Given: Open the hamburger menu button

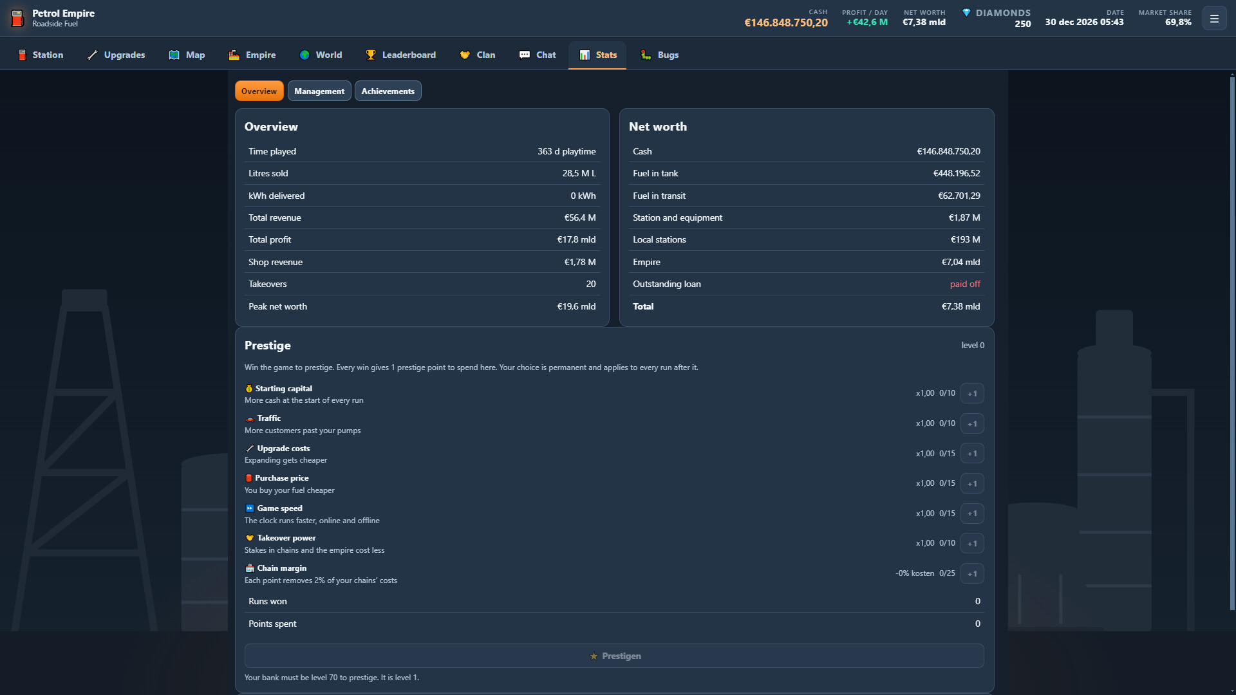Looking at the screenshot, I should coord(1214,19).
